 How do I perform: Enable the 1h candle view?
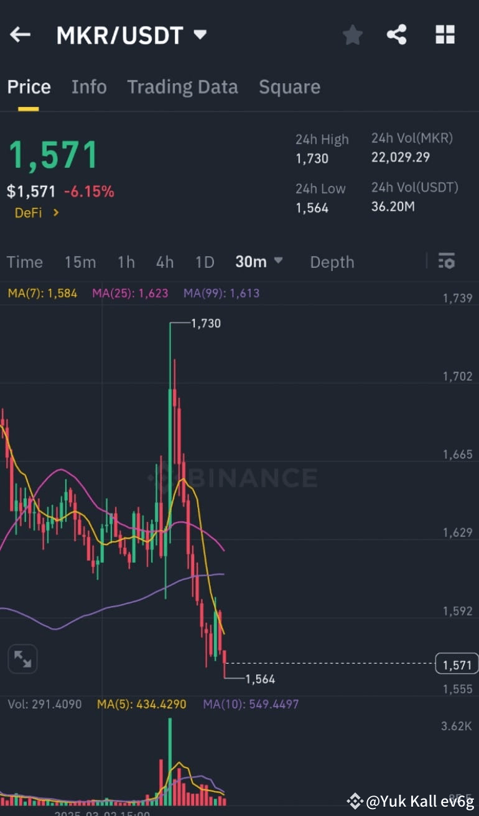pos(126,262)
